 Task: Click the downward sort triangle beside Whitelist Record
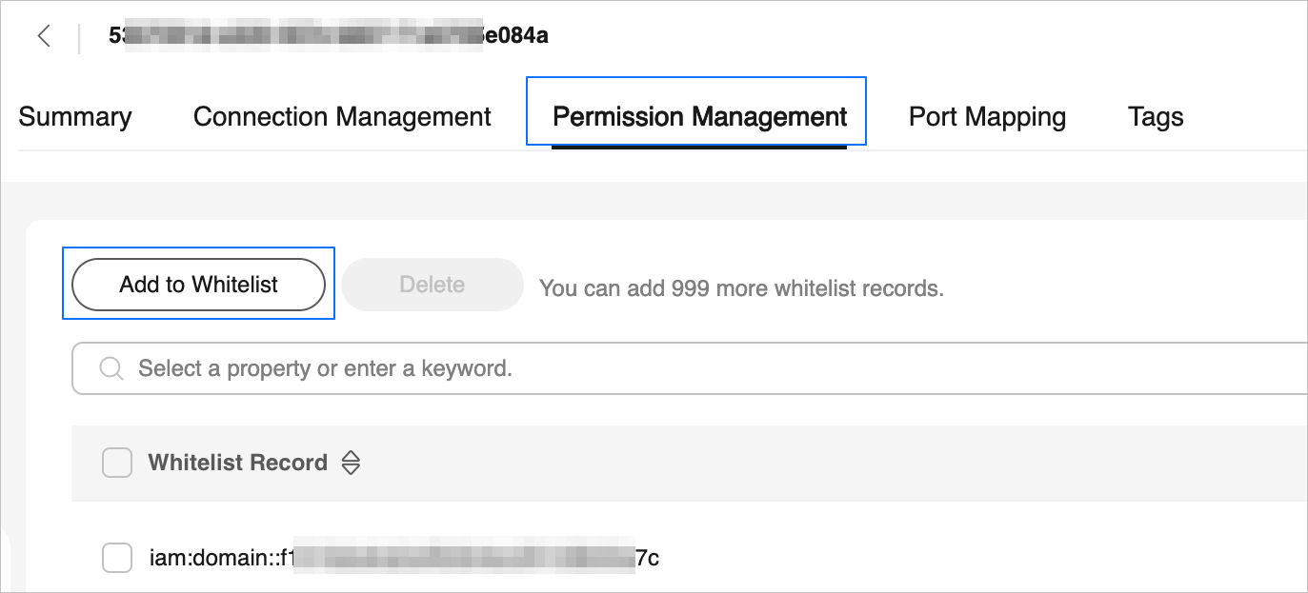(x=351, y=469)
